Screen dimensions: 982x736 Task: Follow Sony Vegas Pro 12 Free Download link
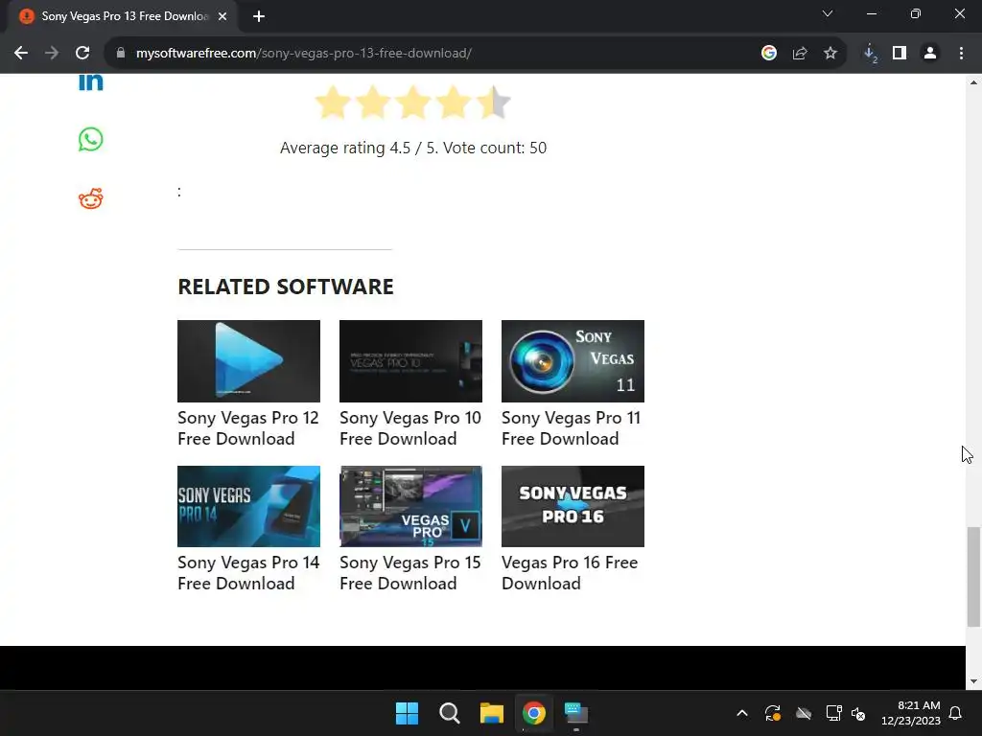248,428
